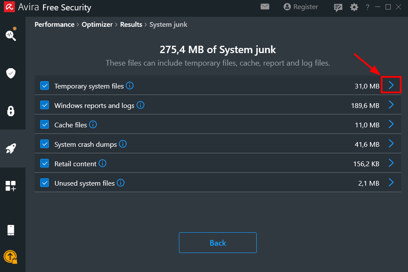This screenshot has width=408, height=272.
Task: Expand the Temporary system files details chevron
Action: tap(391, 85)
